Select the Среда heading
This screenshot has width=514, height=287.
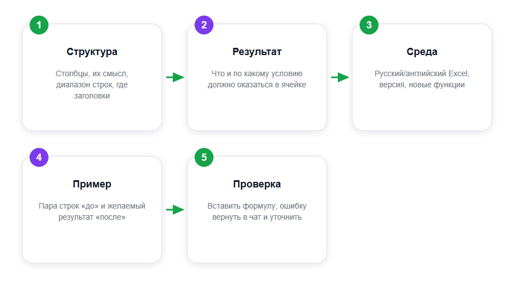(x=422, y=52)
